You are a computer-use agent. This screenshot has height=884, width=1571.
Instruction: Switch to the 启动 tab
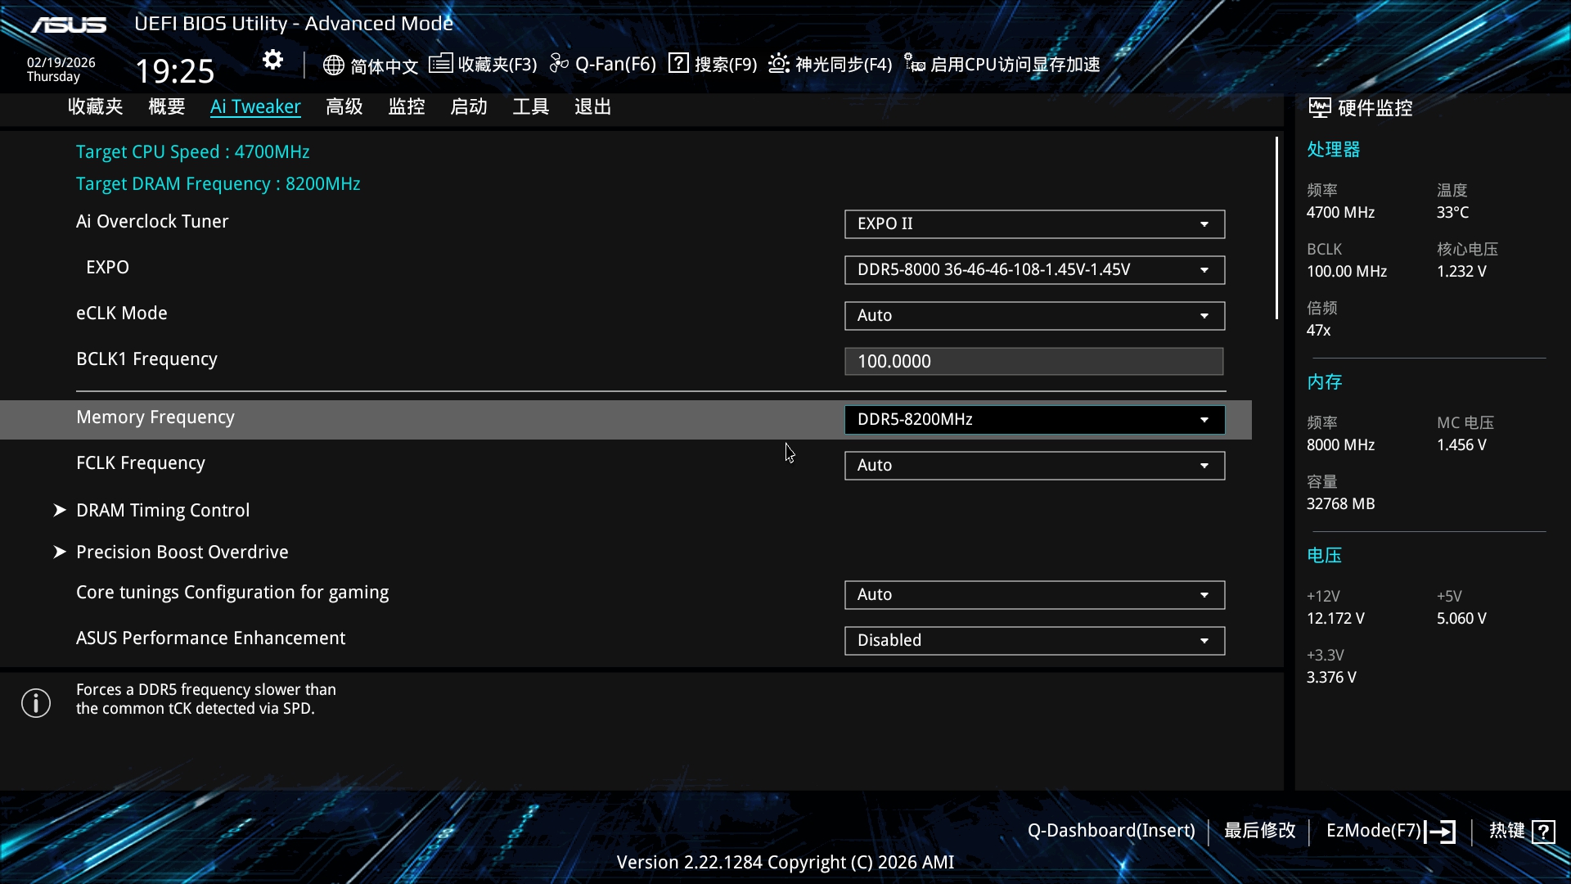click(468, 107)
